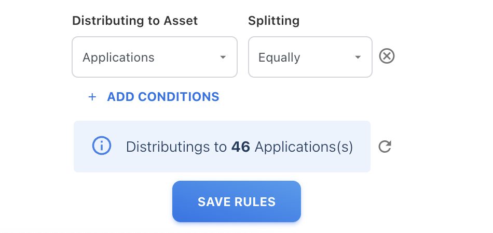
Task: Remove the distribution rule with circle-X icon
Action: (x=387, y=56)
